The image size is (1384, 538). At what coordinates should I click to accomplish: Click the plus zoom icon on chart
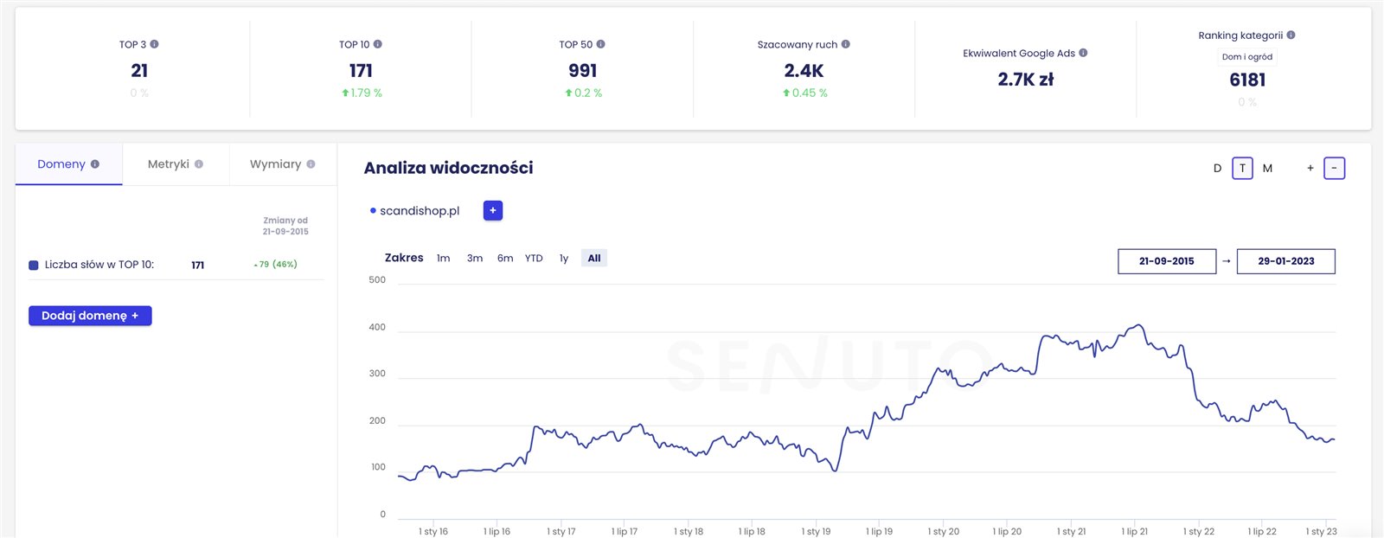(x=1310, y=168)
